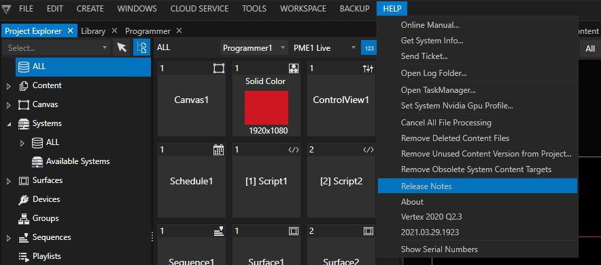This screenshot has width=601, height=265.
Task: Close the Library tab
Action: (x=114, y=31)
